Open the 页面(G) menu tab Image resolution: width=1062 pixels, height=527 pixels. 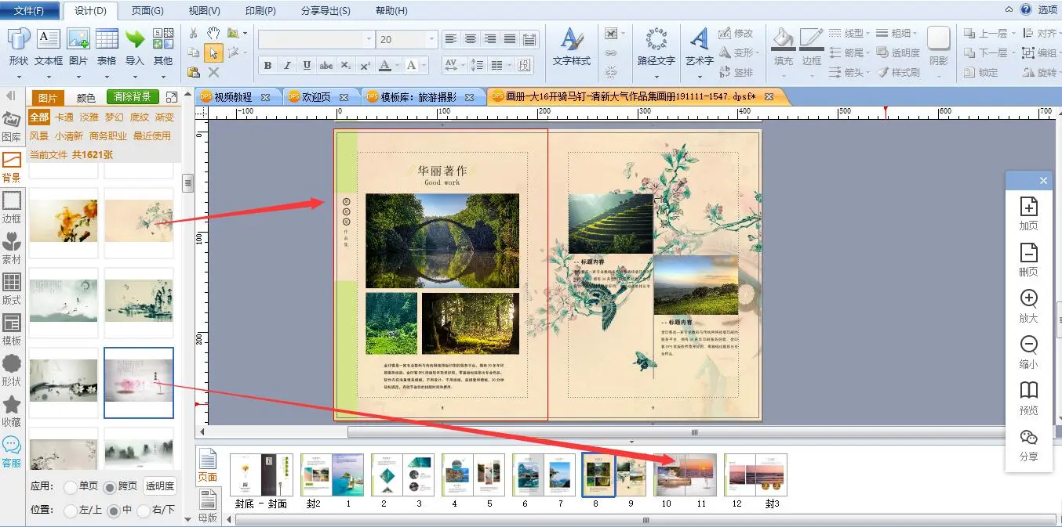pos(147,11)
